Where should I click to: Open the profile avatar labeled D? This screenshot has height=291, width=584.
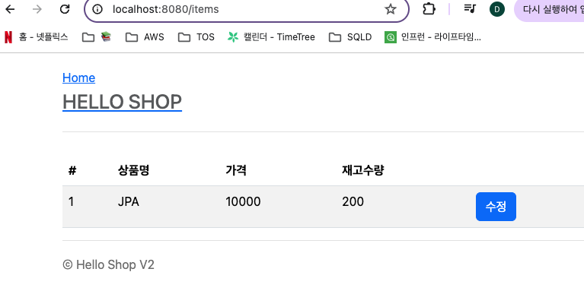point(497,9)
